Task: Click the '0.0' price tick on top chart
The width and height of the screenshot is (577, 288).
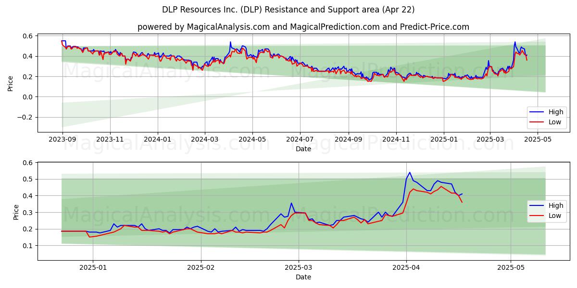Action: 27,97
